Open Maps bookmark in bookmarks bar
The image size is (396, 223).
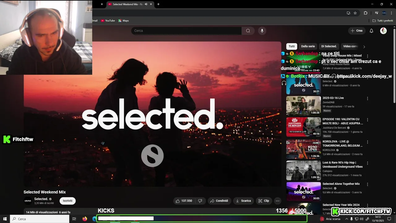[x=123, y=21]
